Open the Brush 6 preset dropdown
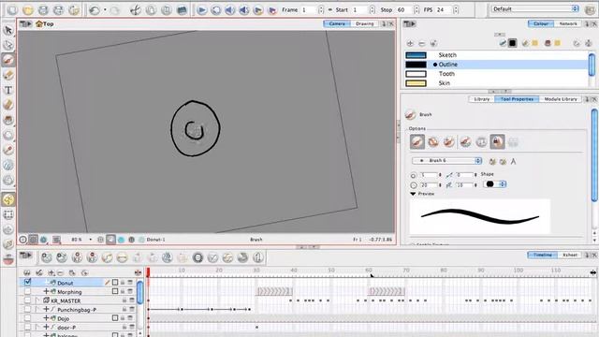 point(446,161)
